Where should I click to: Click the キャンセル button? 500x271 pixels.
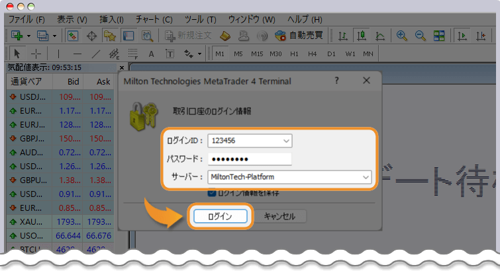tap(279, 217)
